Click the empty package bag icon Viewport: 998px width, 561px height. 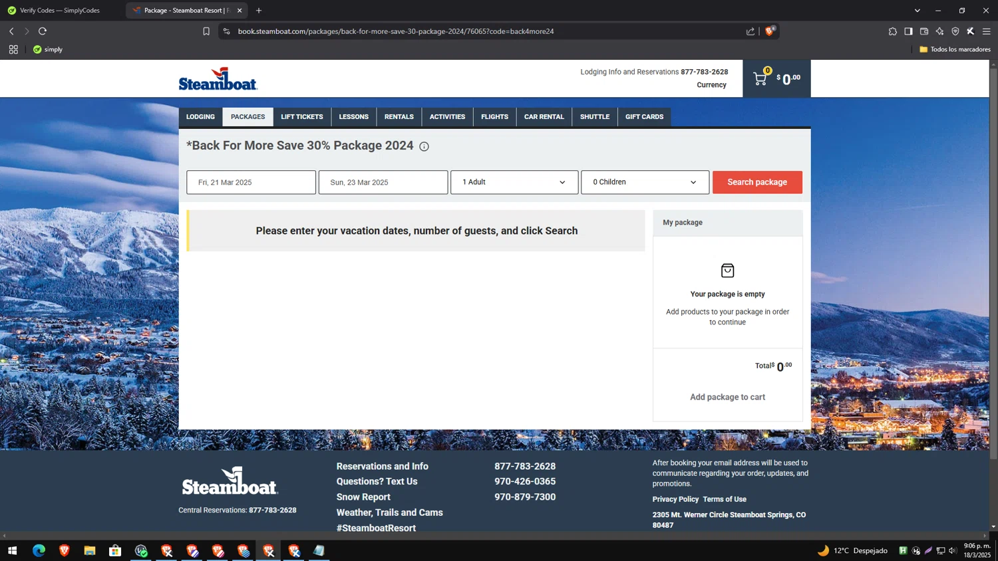coord(727,271)
